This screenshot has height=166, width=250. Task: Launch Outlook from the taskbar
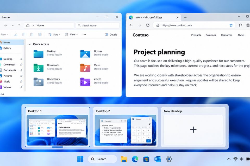click(158, 159)
